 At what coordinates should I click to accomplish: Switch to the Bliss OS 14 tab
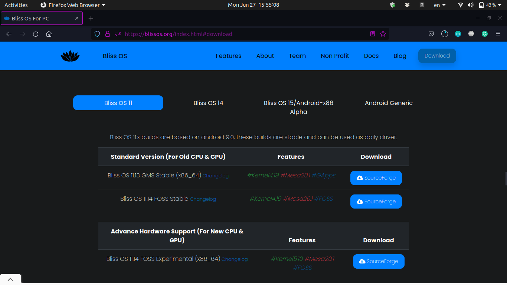(x=208, y=103)
